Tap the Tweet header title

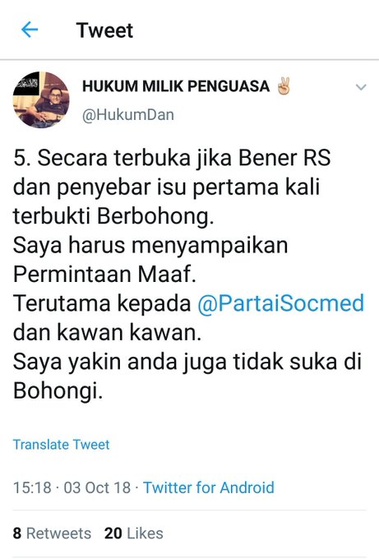coord(104,30)
